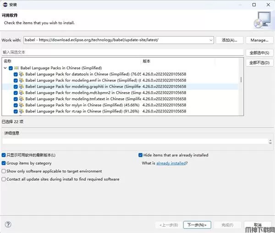Screen dimensions: 275x233
Task: Click the 取消 cancel button
Action: [x=258, y=225]
